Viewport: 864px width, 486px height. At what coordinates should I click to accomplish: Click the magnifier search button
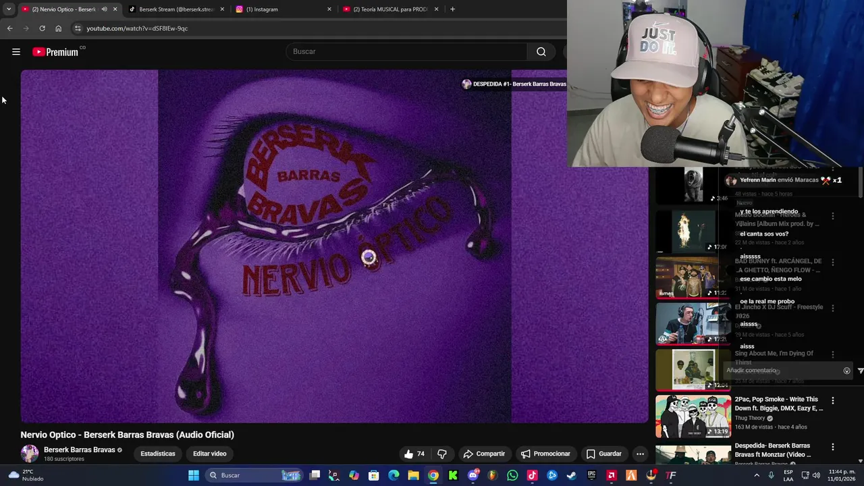click(541, 52)
